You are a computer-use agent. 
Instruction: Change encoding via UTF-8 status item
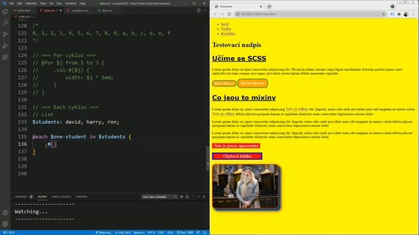point(151,232)
